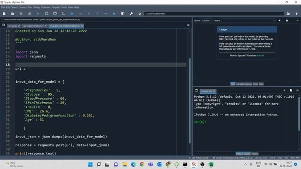Open the console tab browser icon
The height and width of the screenshot is (169, 301).
tap(196, 91)
